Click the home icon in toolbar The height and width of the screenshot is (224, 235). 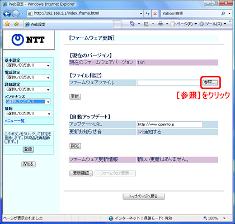(132, 24)
